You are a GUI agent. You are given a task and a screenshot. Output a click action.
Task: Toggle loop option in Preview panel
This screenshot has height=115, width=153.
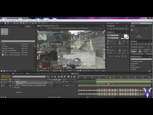(x=149, y=44)
